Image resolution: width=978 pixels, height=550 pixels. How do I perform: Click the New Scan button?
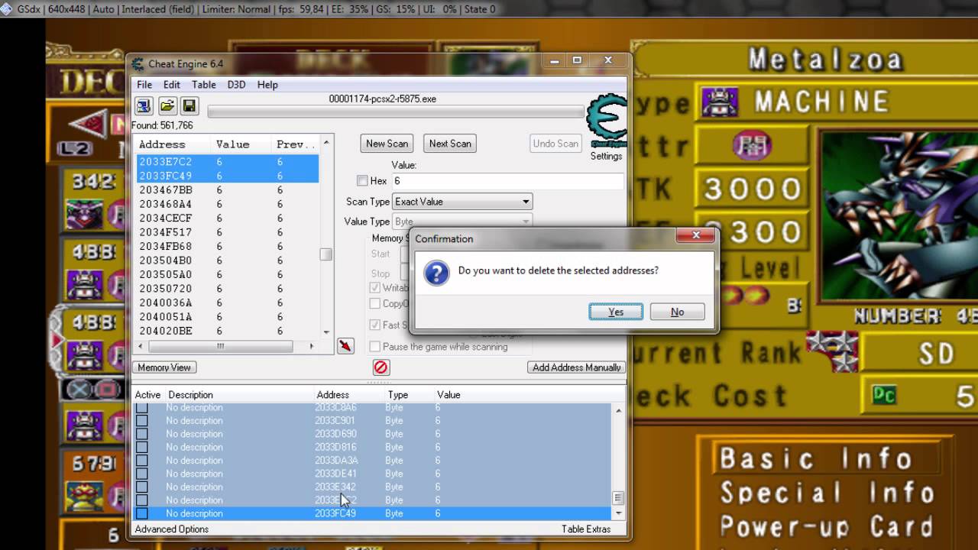[x=387, y=144]
